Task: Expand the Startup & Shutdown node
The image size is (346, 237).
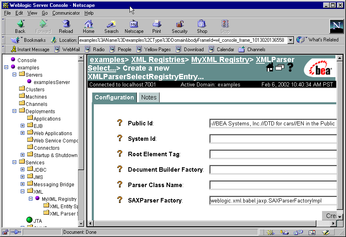Action: [x=22, y=155]
